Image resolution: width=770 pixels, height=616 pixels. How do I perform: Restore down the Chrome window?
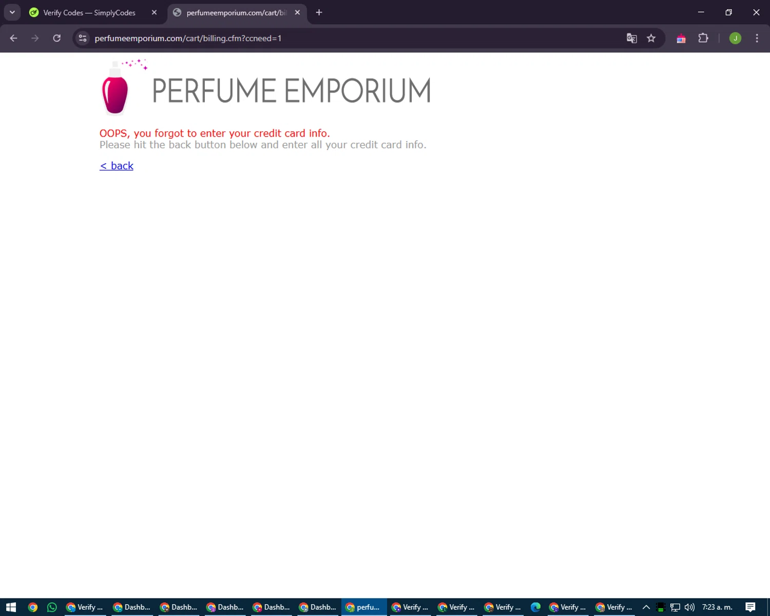pyautogui.click(x=728, y=12)
